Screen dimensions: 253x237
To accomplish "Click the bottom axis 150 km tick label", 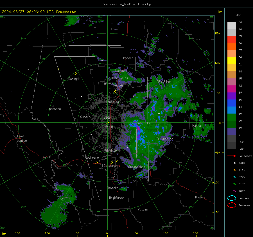I will pos(195,233).
